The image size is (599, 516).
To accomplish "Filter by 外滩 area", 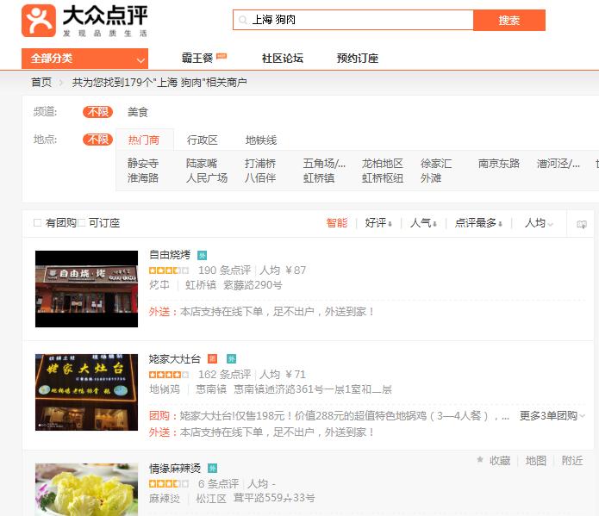I will click(x=431, y=178).
